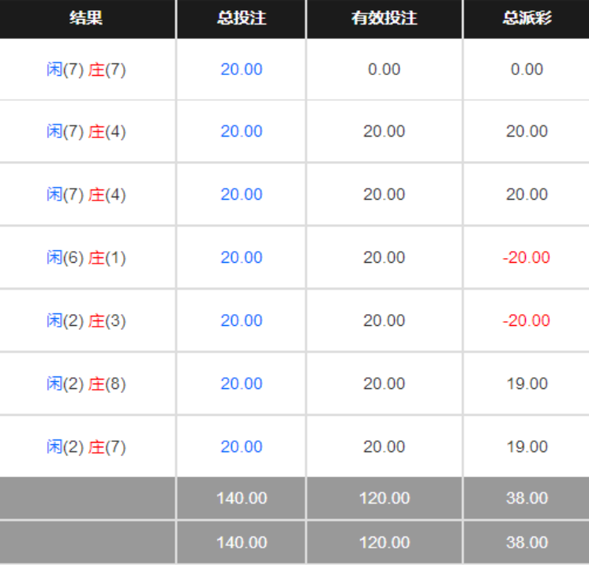Click blue 20.00 bet in 闲(2) 庄(8) row
The height and width of the screenshot is (565, 589).
pyautogui.click(x=241, y=384)
